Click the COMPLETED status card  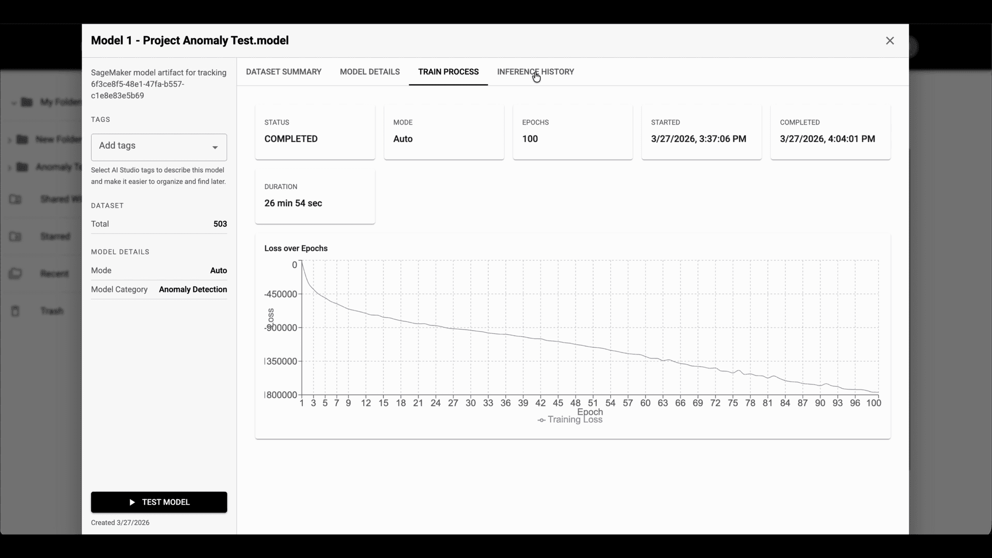point(315,132)
